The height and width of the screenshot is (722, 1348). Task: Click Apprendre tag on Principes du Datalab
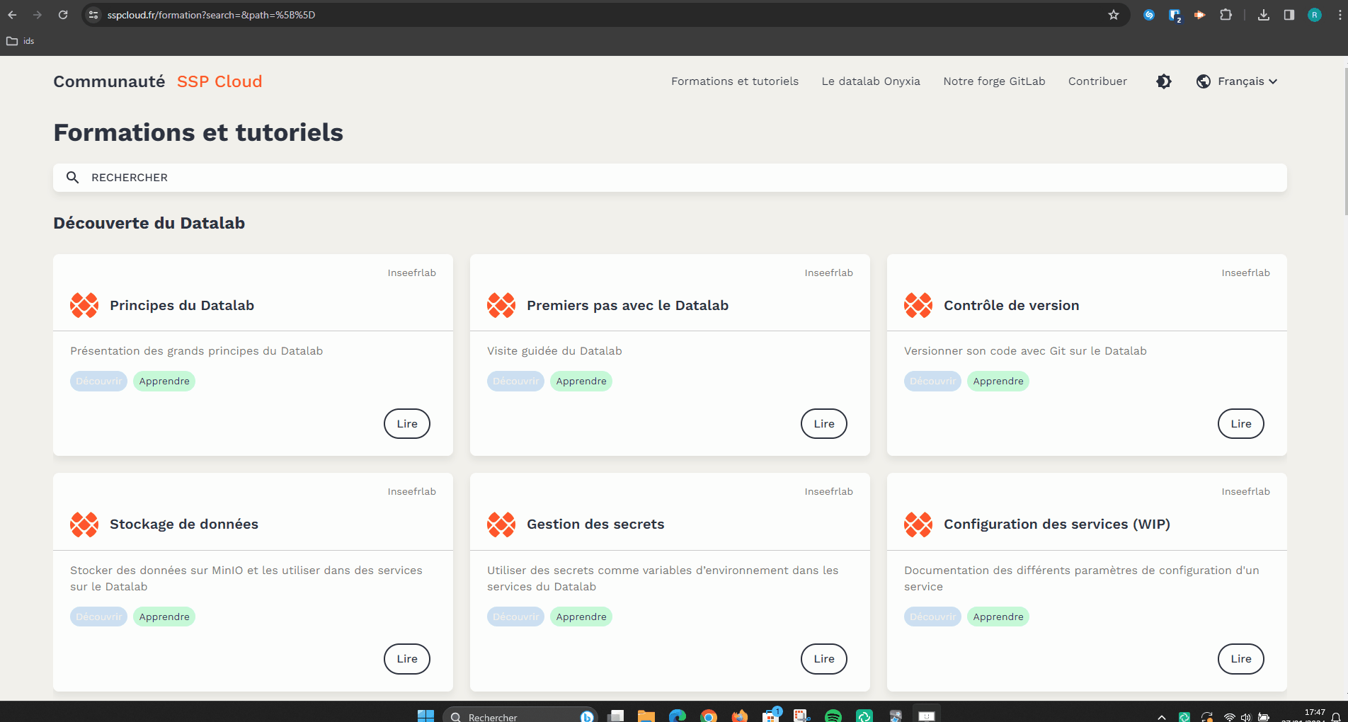coord(164,382)
